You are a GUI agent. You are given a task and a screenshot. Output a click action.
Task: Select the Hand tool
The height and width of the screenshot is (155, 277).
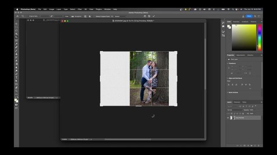click(16, 87)
